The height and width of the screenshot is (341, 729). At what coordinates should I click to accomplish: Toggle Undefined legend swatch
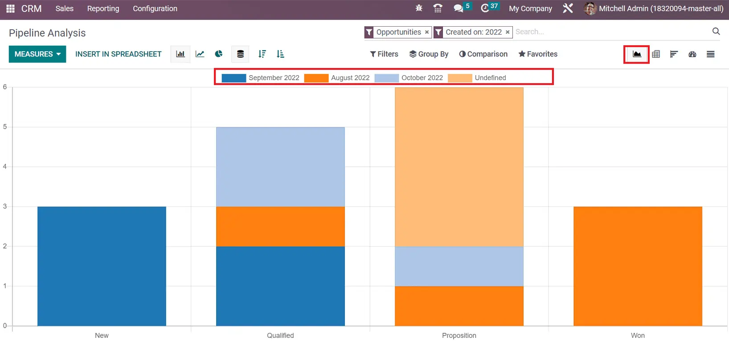[x=460, y=78]
